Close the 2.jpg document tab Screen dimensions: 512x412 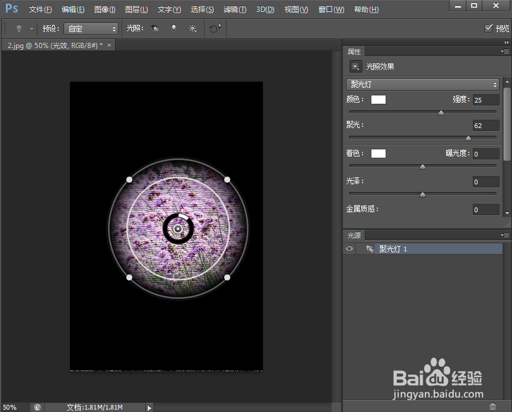(x=109, y=44)
